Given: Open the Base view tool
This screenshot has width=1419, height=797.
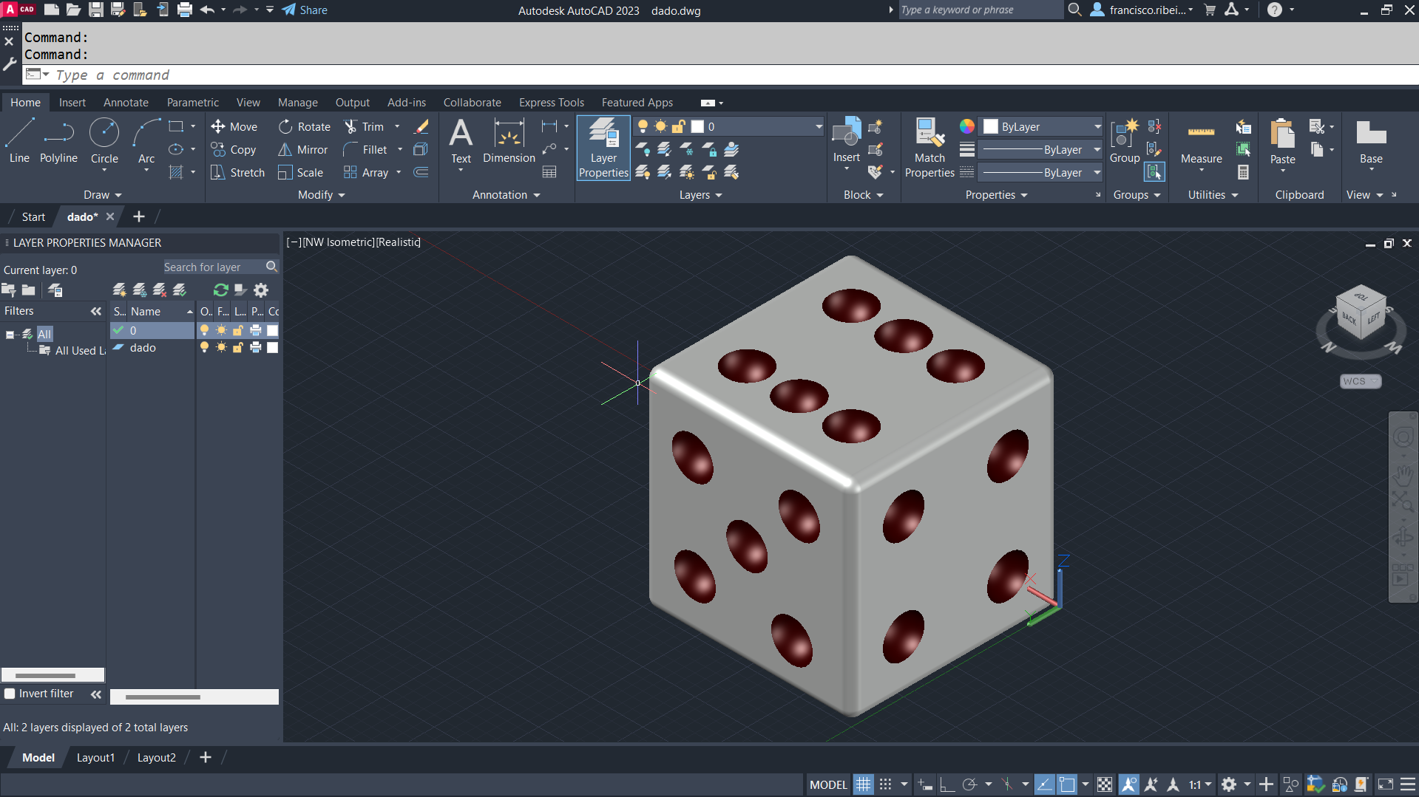Looking at the screenshot, I should tap(1370, 141).
